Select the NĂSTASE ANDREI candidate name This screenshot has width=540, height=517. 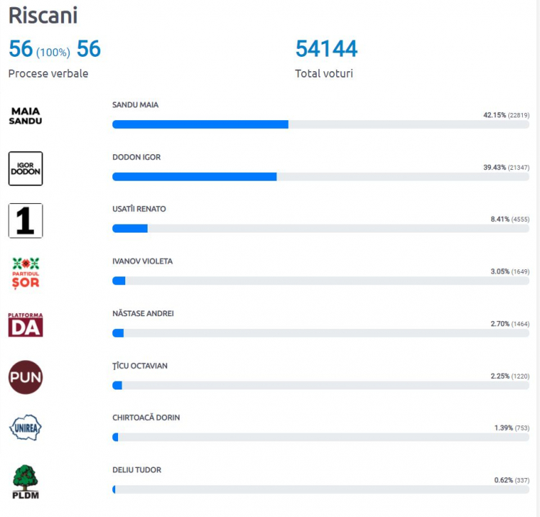click(x=143, y=313)
